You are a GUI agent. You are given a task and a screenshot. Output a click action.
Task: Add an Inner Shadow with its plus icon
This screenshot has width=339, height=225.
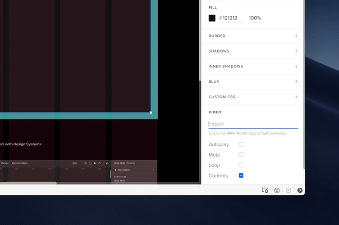pos(297,66)
